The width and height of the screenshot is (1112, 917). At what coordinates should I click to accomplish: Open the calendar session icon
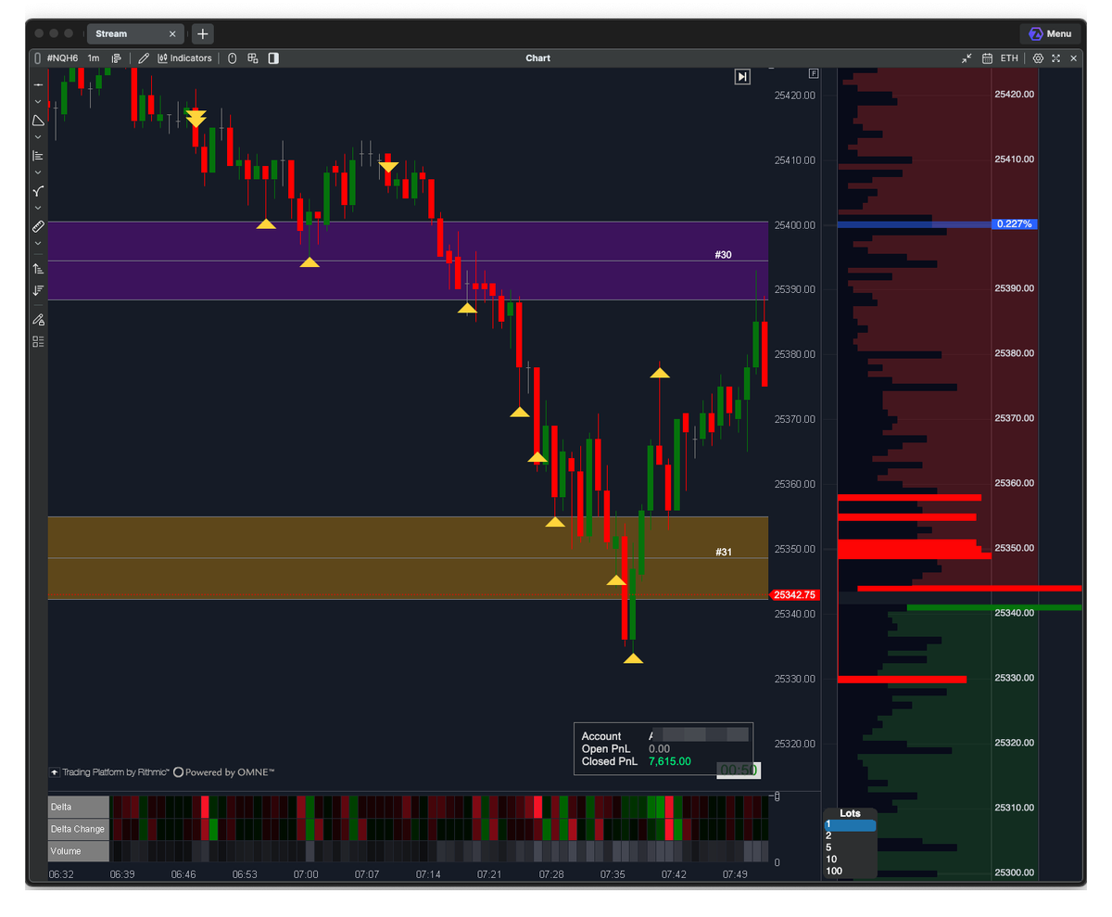[x=987, y=57]
